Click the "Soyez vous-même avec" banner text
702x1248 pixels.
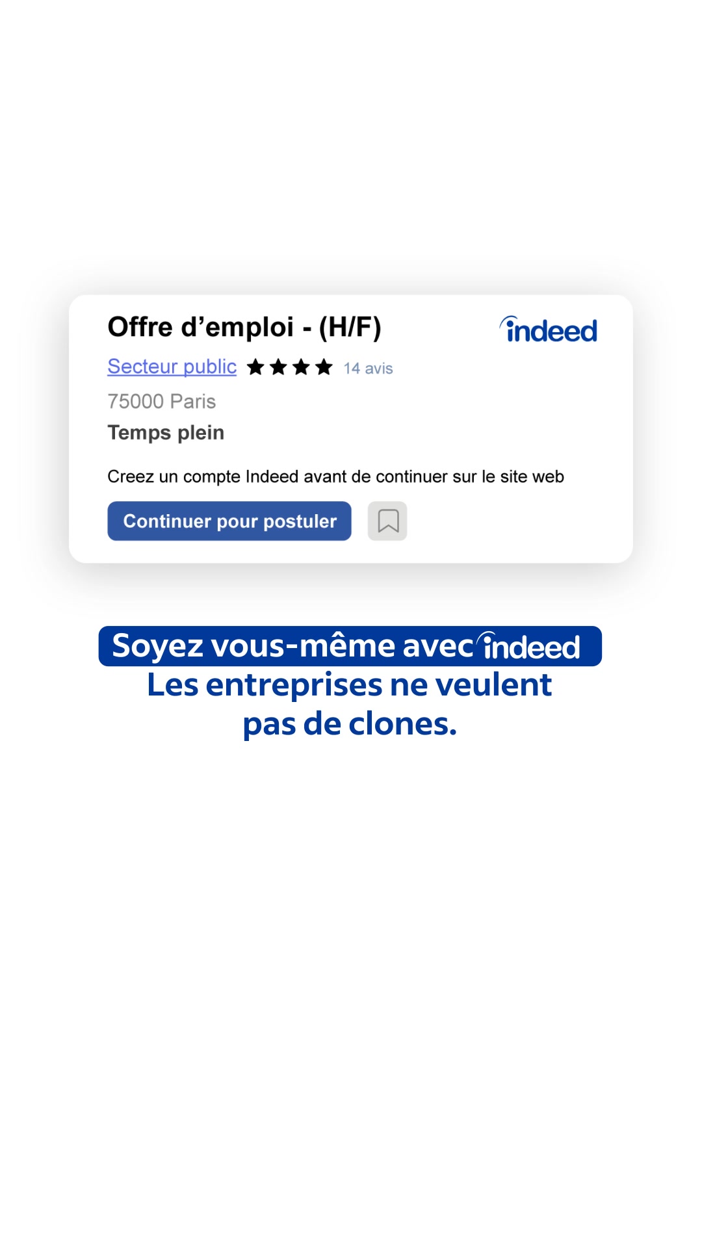[292, 646]
